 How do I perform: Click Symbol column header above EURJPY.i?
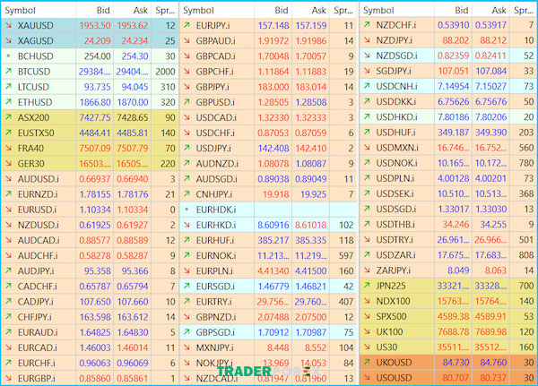click(198, 10)
